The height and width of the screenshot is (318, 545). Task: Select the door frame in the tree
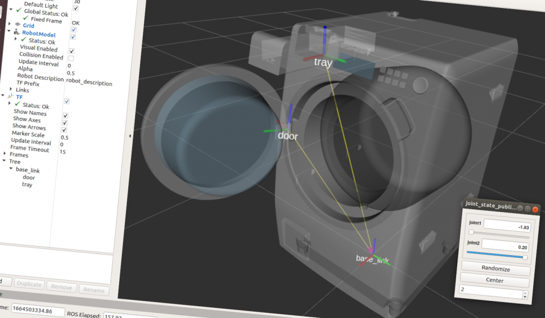[x=29, y=177]
